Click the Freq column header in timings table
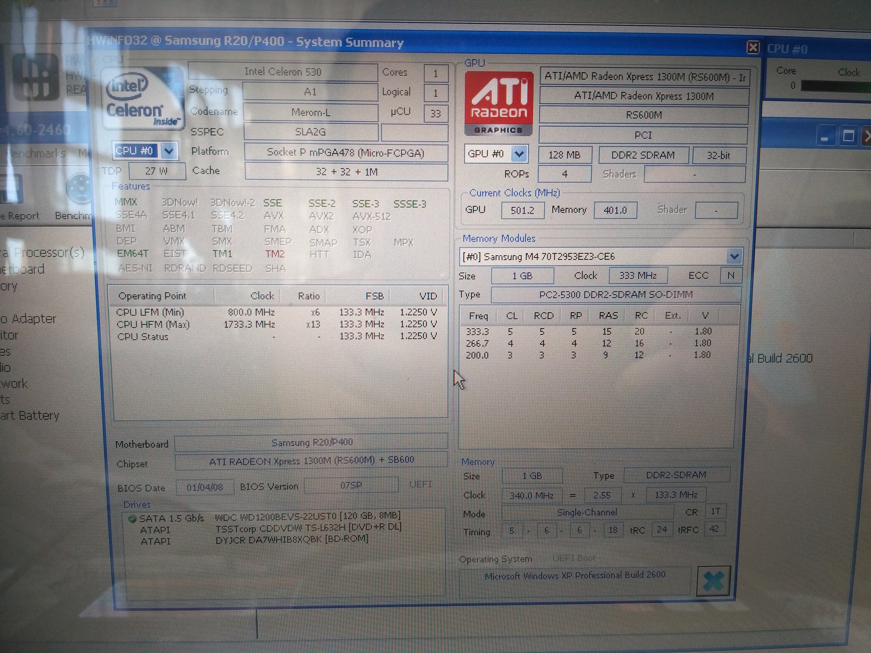871x653 pixels. pyautogui.click(x=478, y=316)
